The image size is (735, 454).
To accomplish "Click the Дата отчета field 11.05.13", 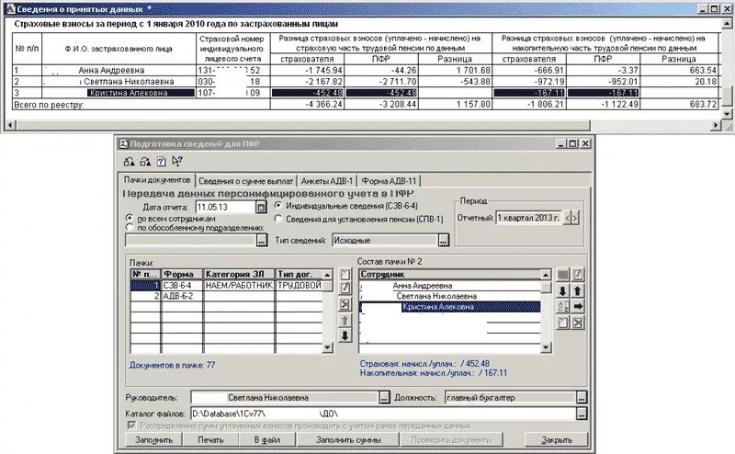I will [225, 207].
